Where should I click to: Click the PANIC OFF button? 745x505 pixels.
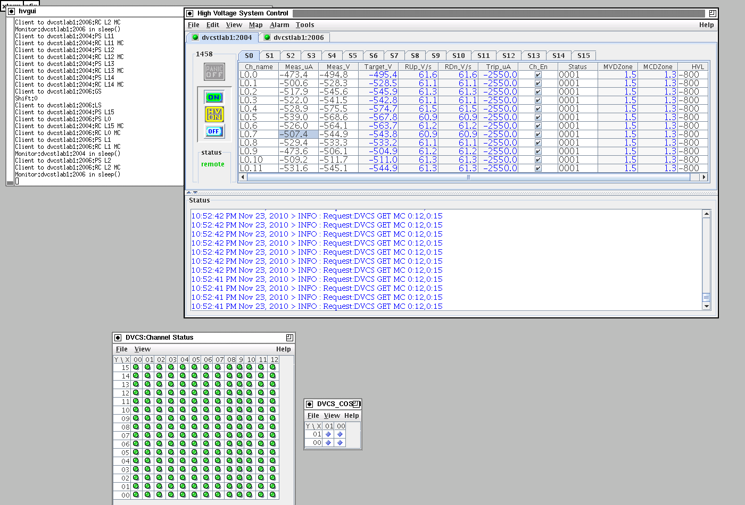[214, 72]
